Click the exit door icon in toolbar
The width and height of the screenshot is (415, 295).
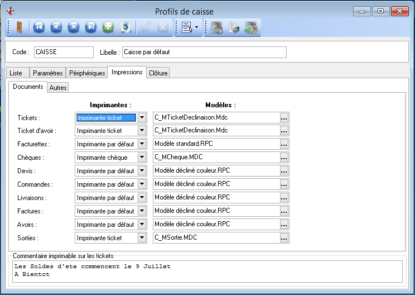[19, 27]
